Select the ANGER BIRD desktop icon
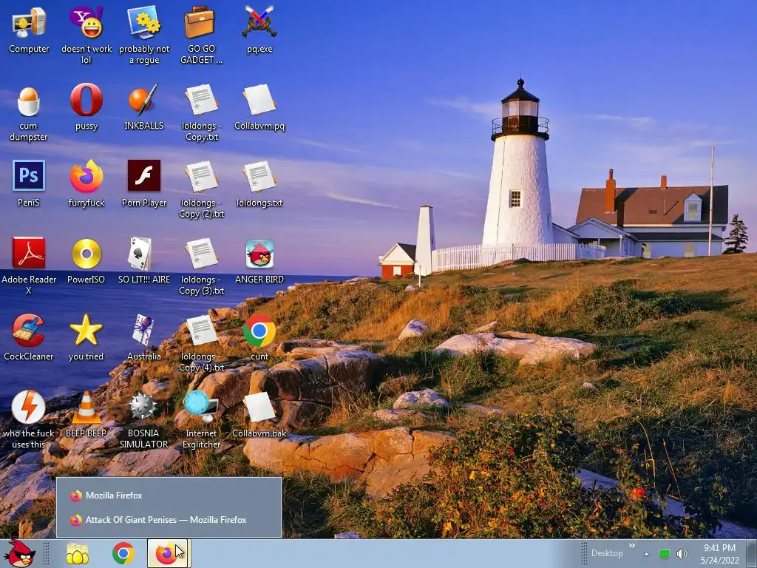Viewport: 757px width, 568px height. coord(259,260)
